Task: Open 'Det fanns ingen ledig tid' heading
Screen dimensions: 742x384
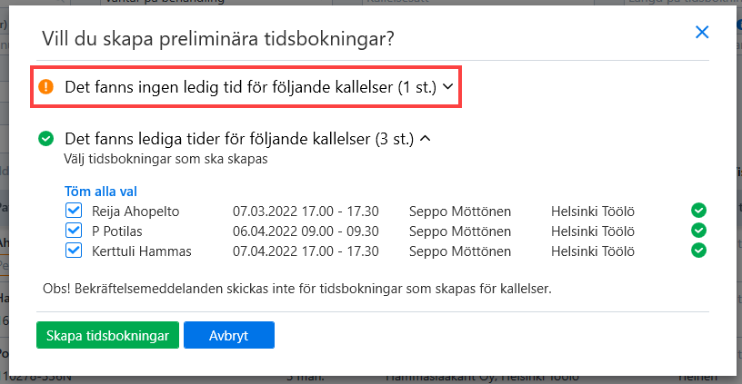Action: point(250,87)
